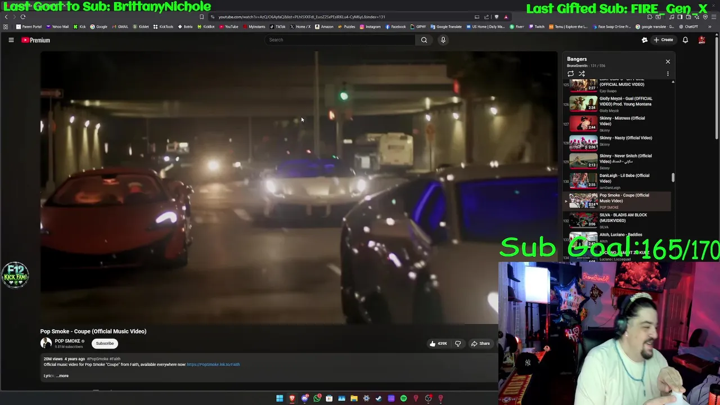The width and height of the screenshot is (720, 405).
Task: Like the Pop Smoke video
Action: [x=438, y=344]
